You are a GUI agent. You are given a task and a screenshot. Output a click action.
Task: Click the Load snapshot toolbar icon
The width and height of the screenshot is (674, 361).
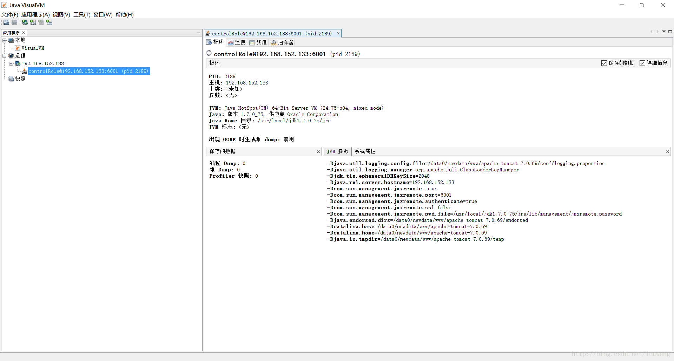pyautogui.click(x=6, y=22)
